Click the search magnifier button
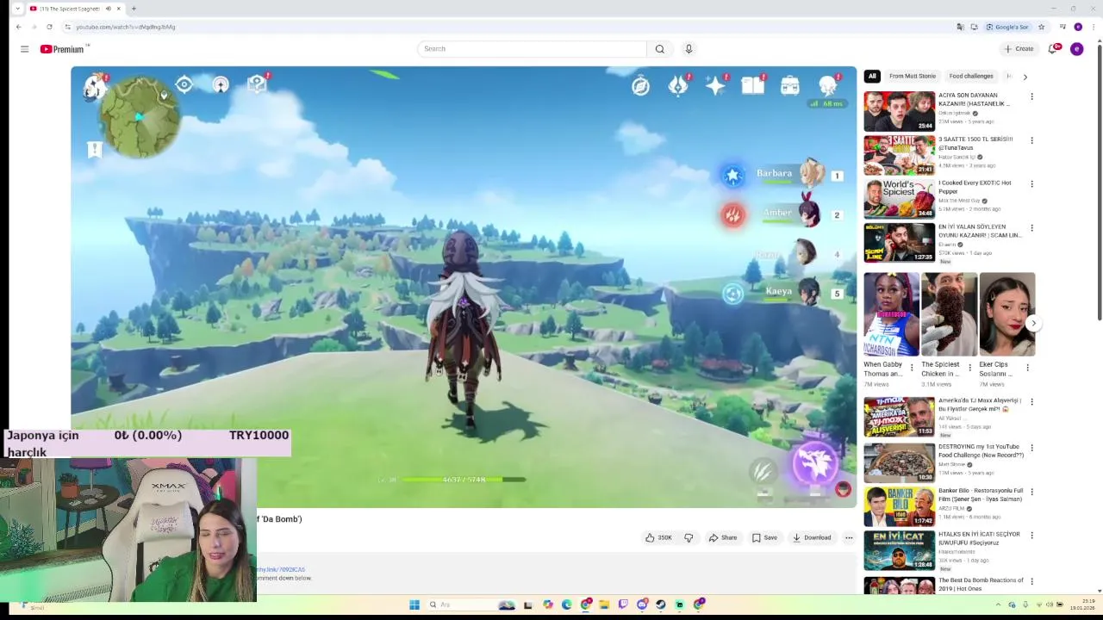Viewport: 1103px width, 620px height. click(659, 49)
